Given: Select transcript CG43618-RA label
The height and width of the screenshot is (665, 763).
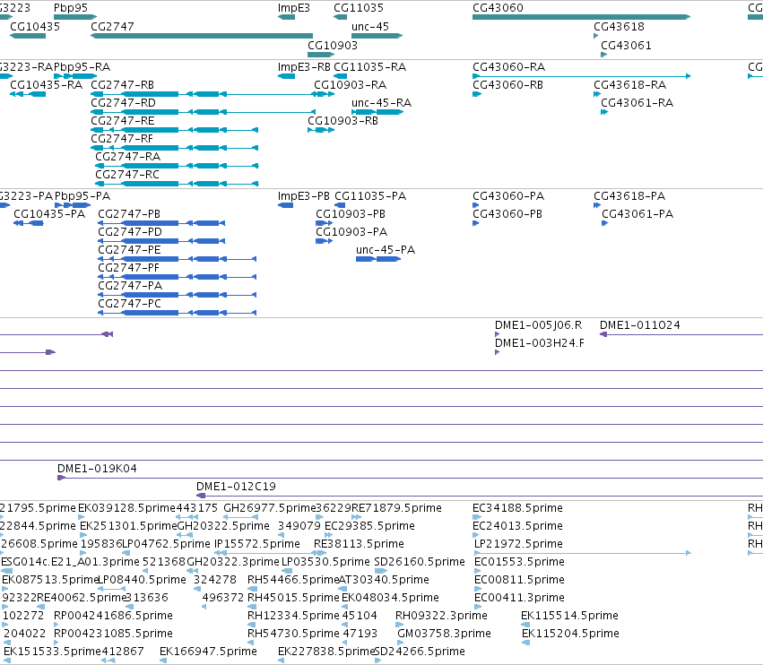Looking at the screenshot, I should pyautogui.click(x=630, y=85).
